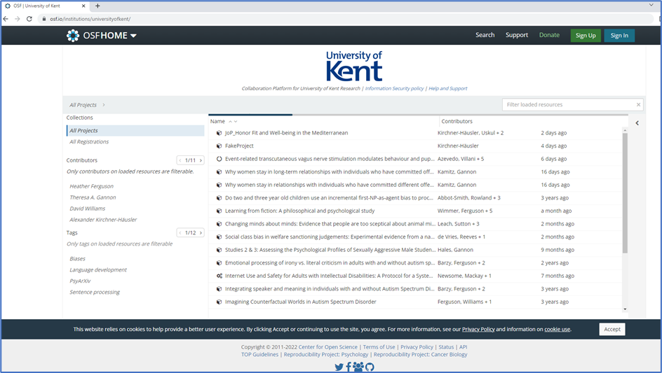Click the OSF logo icon in navbar
The image size is (662, 373).
point(73,36)
